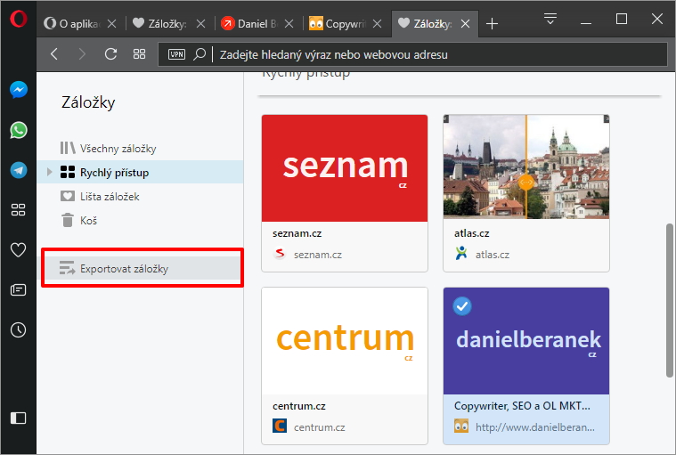The image size is (676, 455).
Task: Open Speed Dial from the sidebar
Action: coord(18,210)
